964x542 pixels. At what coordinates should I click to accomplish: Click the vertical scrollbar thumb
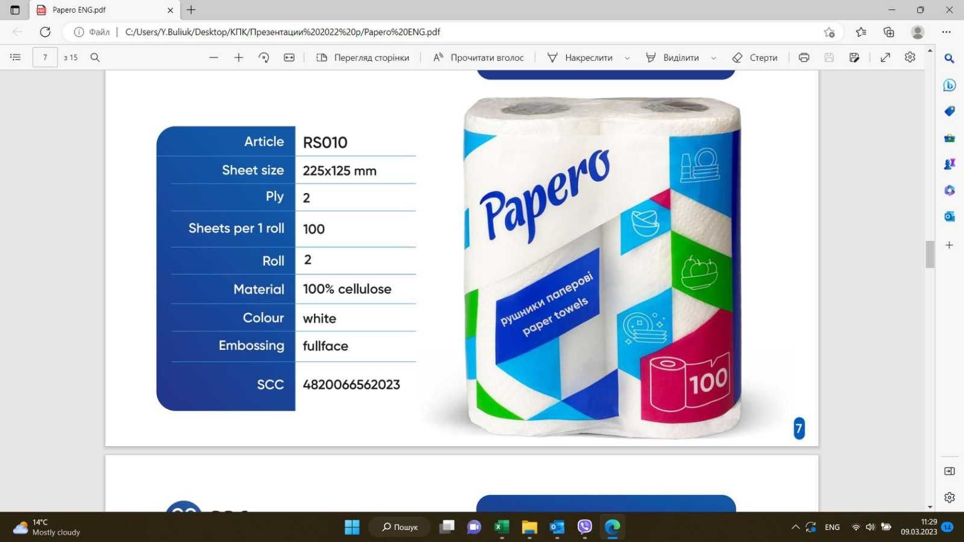click(x=930, y=254)
